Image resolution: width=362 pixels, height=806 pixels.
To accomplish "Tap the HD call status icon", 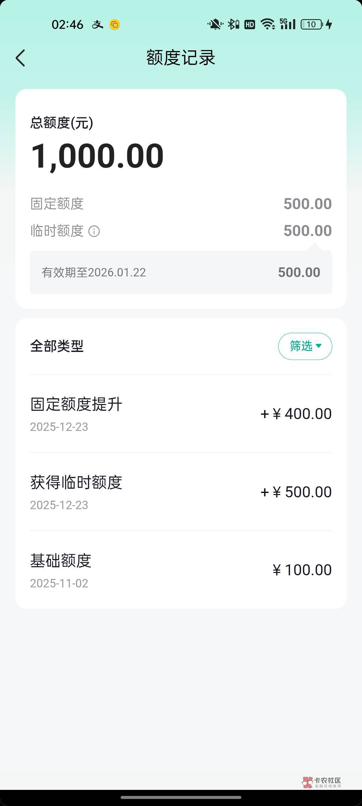I will [250, 25].
